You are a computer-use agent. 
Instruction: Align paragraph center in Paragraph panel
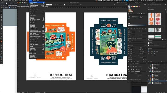pyautogui.click(x=132, y=29)
